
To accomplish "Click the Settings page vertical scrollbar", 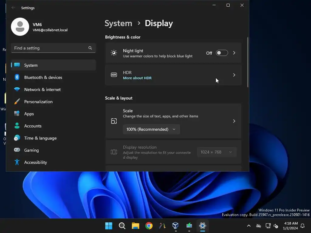I will 248,62.
